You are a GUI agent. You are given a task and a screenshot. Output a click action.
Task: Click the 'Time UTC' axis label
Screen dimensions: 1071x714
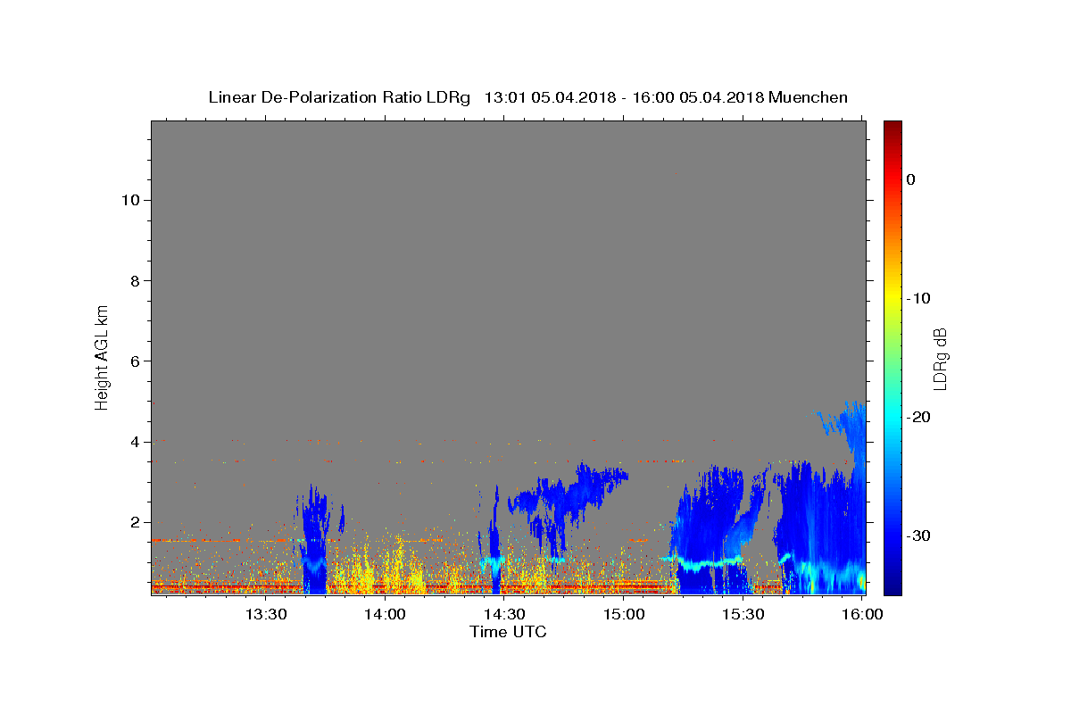click(x=508, y=632)
